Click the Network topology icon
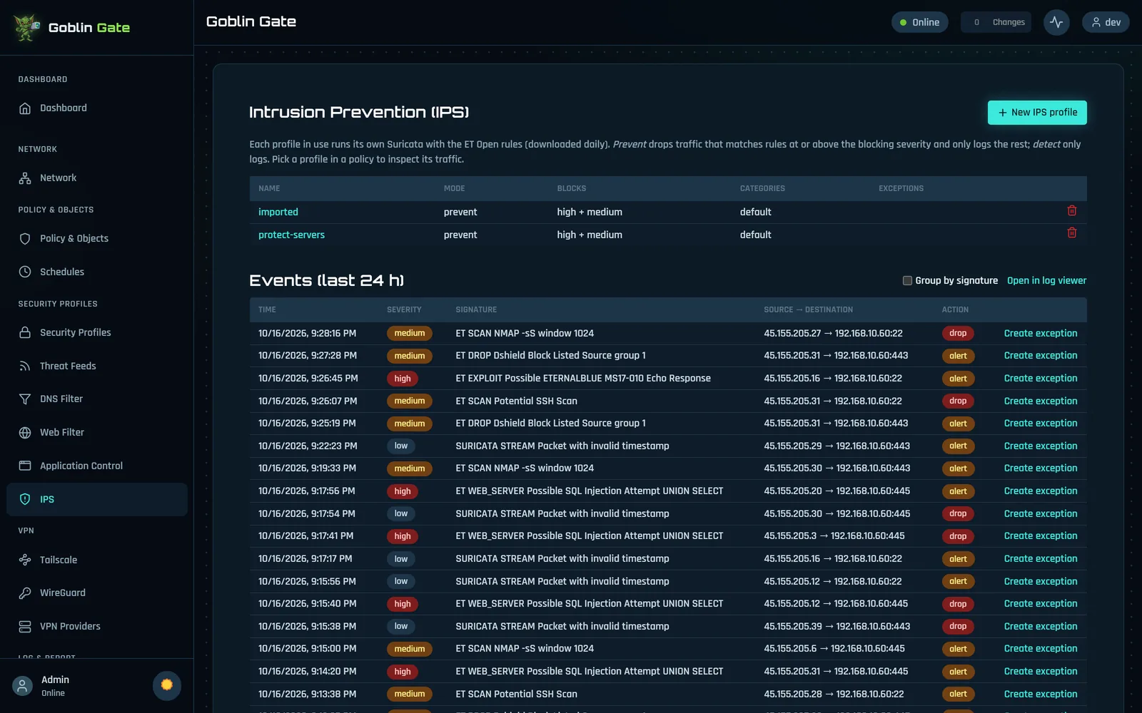This screenshot has width=1142, height=713. coord(25,178)
